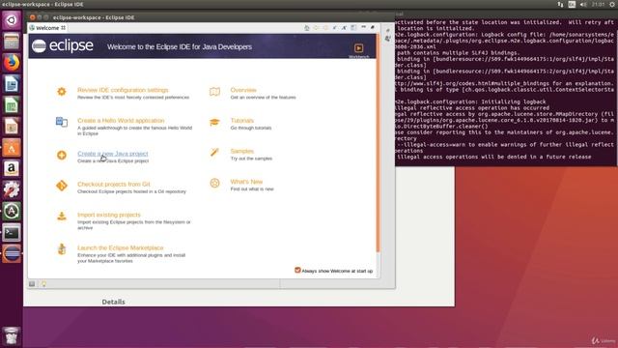The height and width of the screenshot is (348, 618).
Task: Click the eclipse logo in the banner
Action: coord(63,46)
